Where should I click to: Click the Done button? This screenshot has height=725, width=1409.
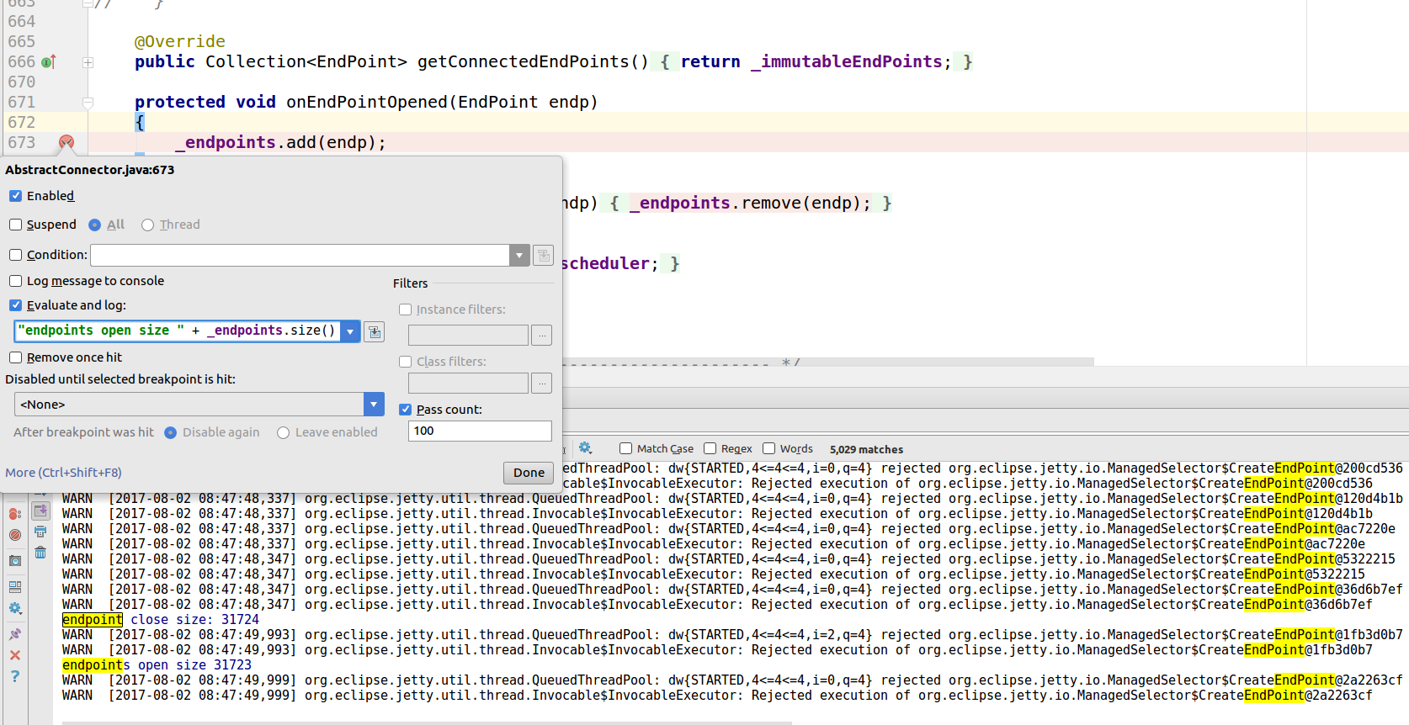click(x=529, y=473)
